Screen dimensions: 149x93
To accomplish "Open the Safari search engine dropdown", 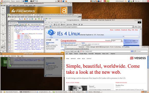I will click(136, 51).
